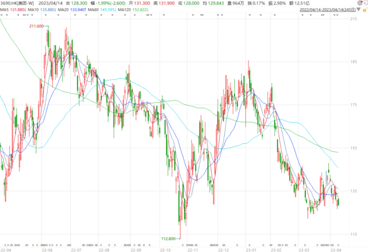The height and width of the screenshot is (252, 368).
Task: Select the MA5 131.880 indicator label
Action: pyautogui.click(x=13, y=10)
